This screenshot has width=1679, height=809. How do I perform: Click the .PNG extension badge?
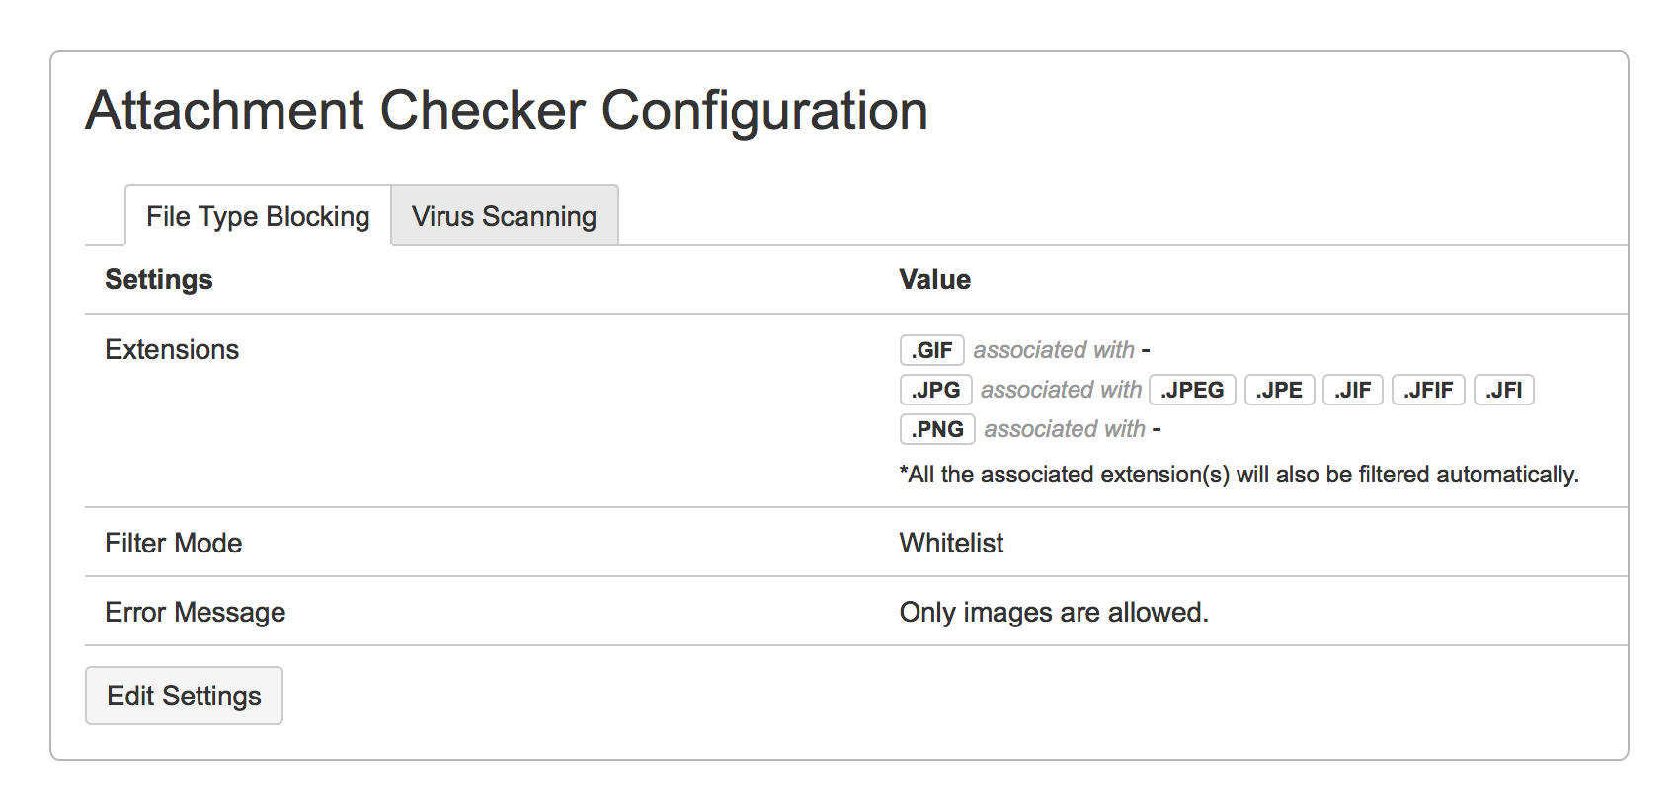pos(935,428)
